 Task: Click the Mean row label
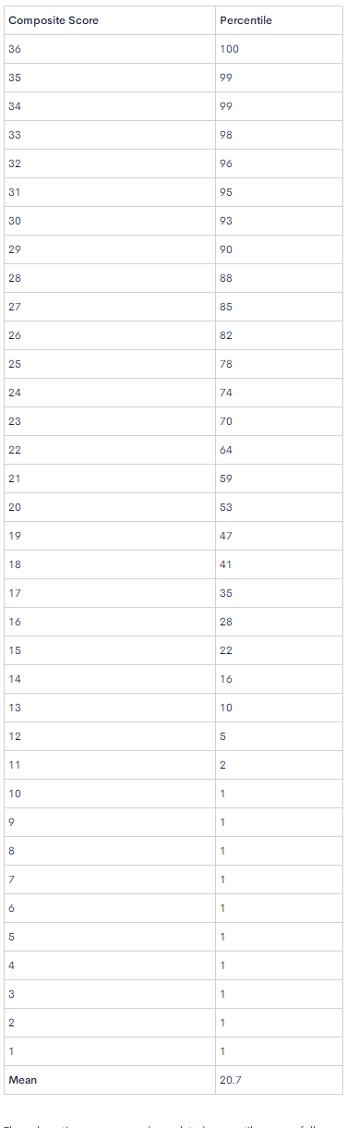click(x=21, y=1079)
